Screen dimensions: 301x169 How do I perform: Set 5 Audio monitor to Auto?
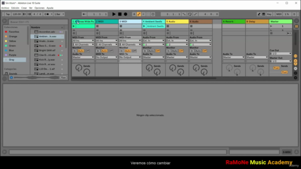pos(174,51)
